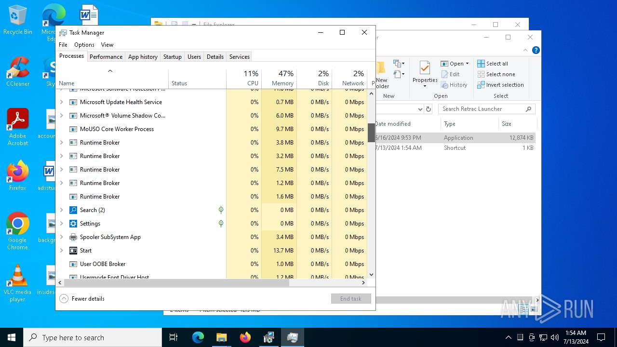Expand the Runtime Broker row using 3.8 MB
The width and height of the screenshot is (617, 347).
click(61, 143)
